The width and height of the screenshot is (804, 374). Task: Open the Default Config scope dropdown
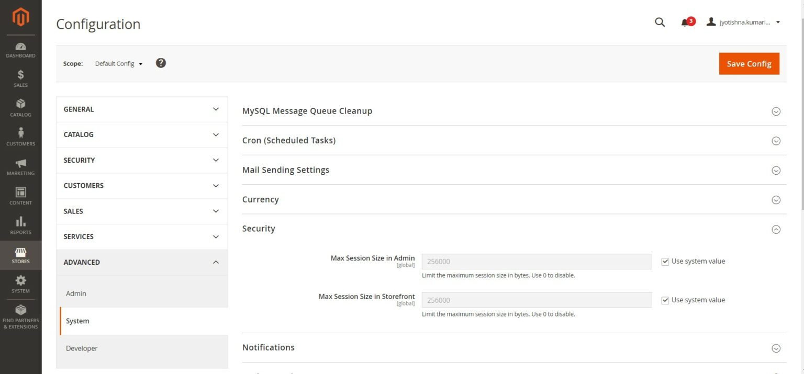[119, 64]
